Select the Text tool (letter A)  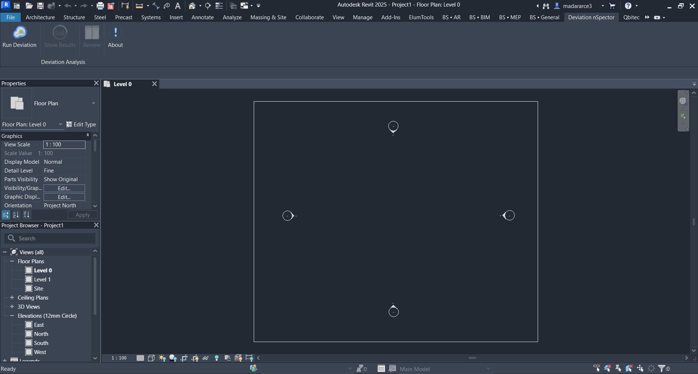[x=178, y=6]
